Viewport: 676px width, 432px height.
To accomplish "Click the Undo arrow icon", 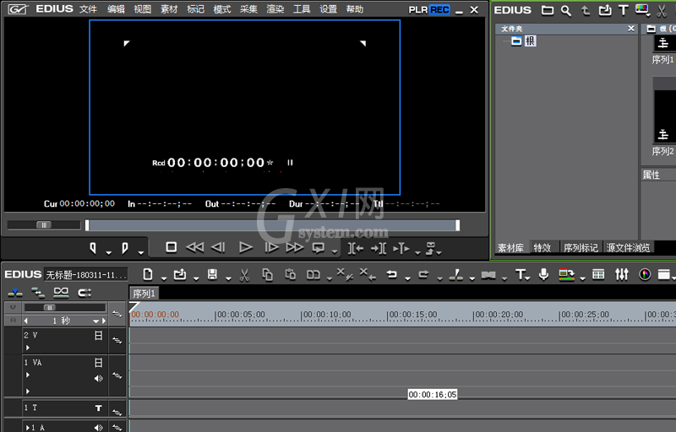I will [x=391, y=274].
